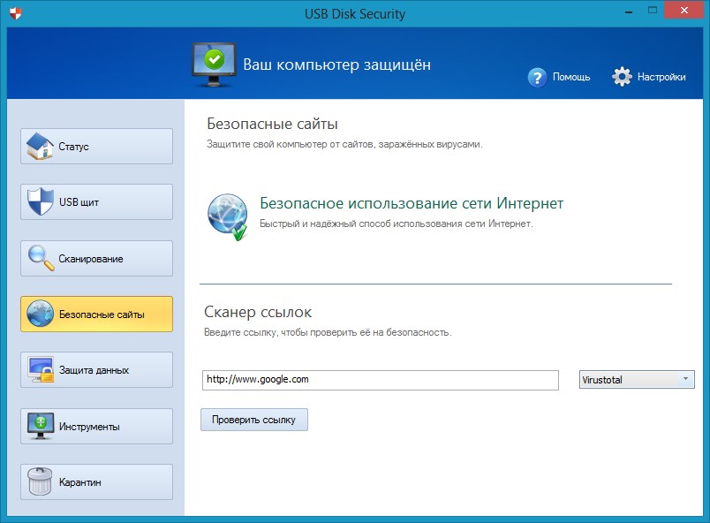Open Помощь help link
This screenshot has height=523, width=710.
tap(571, 77)
